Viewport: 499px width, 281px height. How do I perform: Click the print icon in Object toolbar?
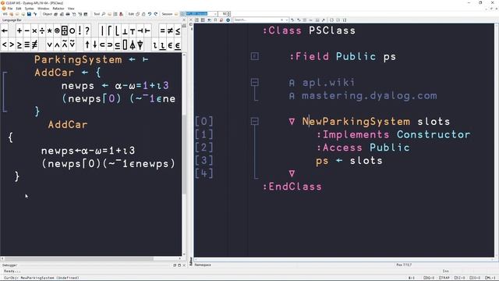coord(68,14)
